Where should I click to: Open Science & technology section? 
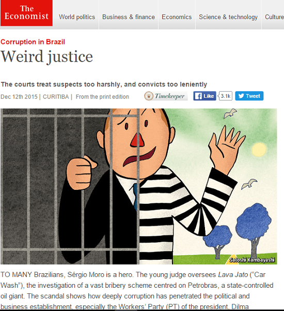[228, 17]
